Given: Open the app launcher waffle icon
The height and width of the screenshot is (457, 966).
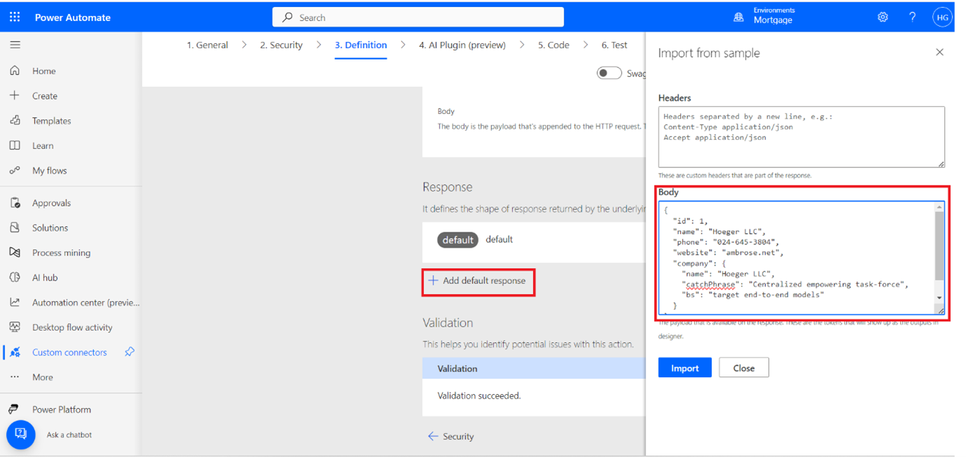Looking at the screenshot, I should [15, 17].
